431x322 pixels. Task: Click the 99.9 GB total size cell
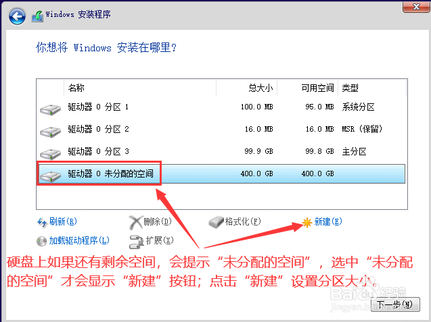[x=258, y=151]
